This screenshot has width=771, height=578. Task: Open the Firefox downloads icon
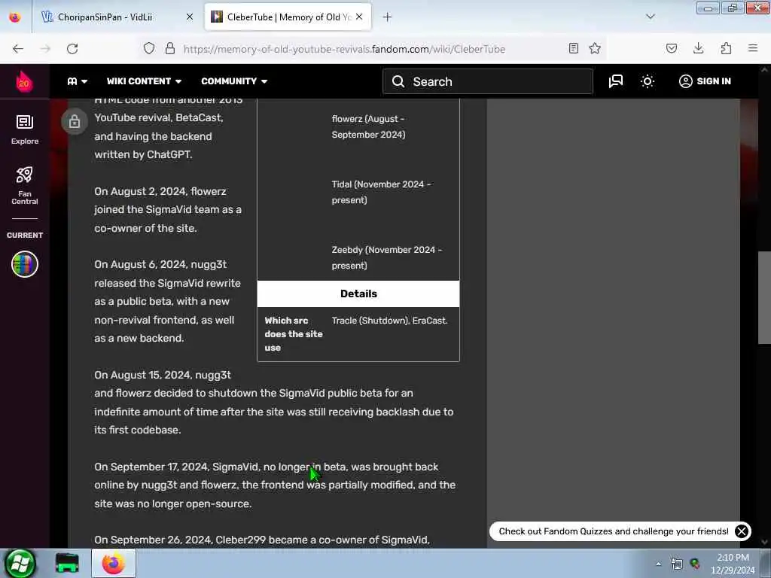(698, 48)
